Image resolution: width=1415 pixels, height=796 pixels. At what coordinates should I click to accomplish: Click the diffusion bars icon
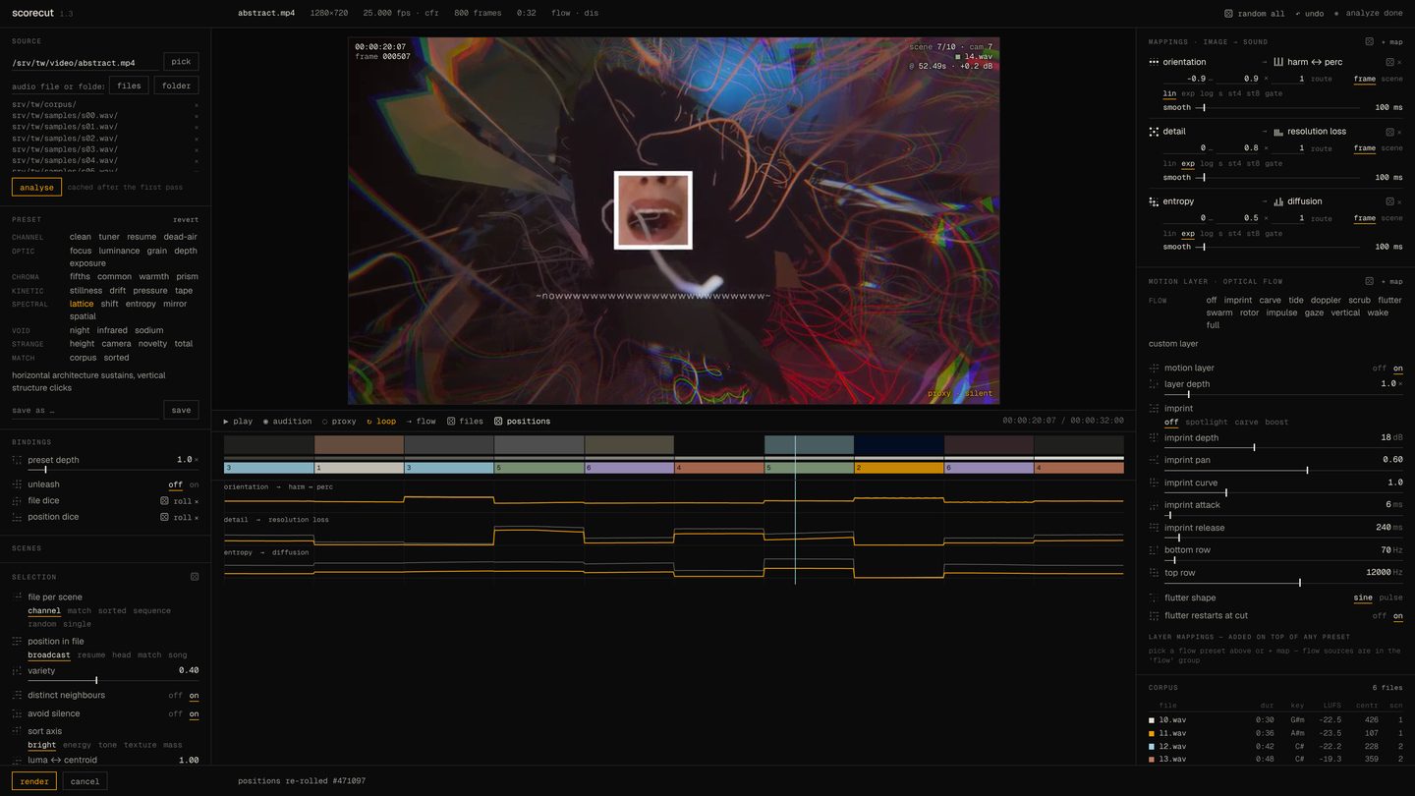tap(1278, 201)
